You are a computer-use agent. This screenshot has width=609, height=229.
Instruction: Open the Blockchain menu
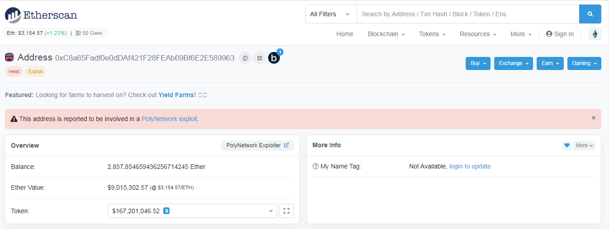tap(386, 34)
